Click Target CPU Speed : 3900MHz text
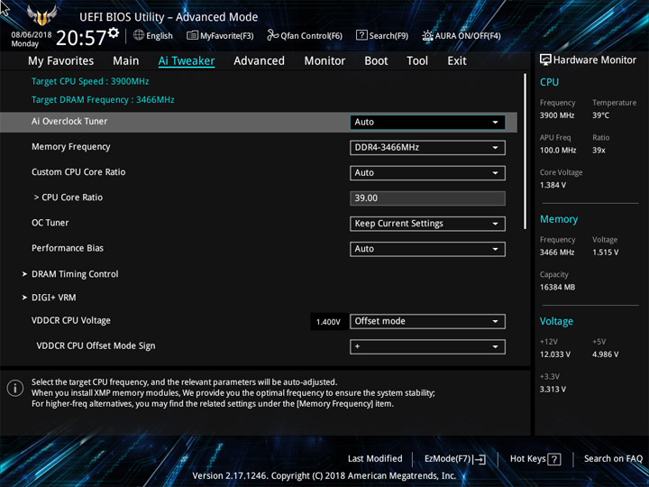Screen dimensions: 649x487 (90, 81)
